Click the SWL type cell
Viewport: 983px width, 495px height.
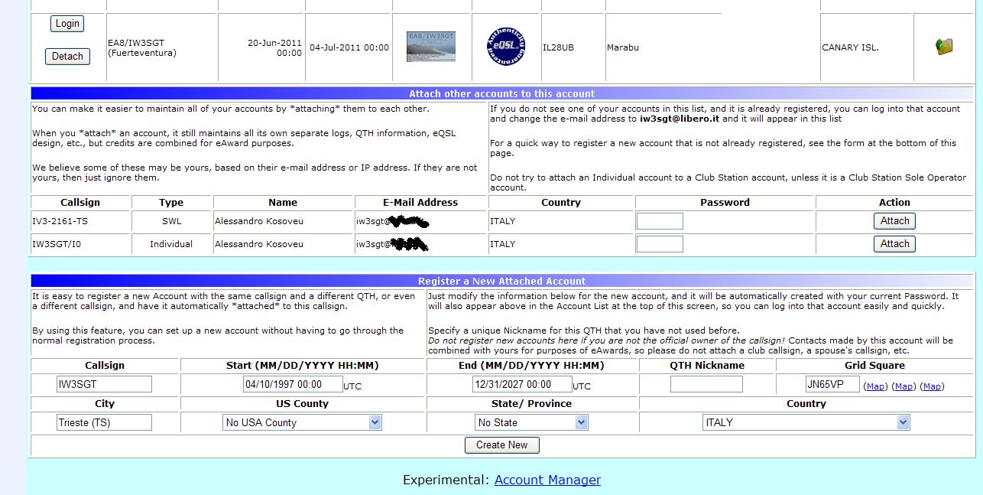click(171, 221)
